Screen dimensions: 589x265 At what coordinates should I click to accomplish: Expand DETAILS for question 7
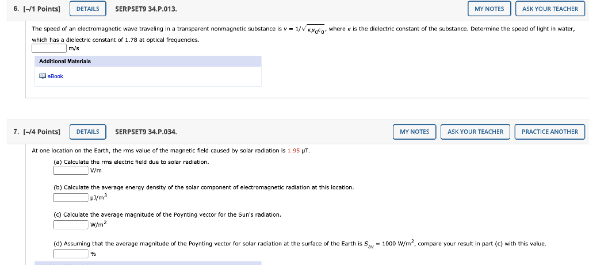tap(88, 132)
